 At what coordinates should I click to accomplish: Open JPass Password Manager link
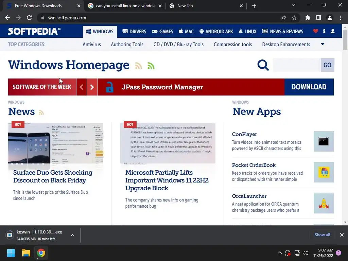pyautogui.click(x=162, y=87)
